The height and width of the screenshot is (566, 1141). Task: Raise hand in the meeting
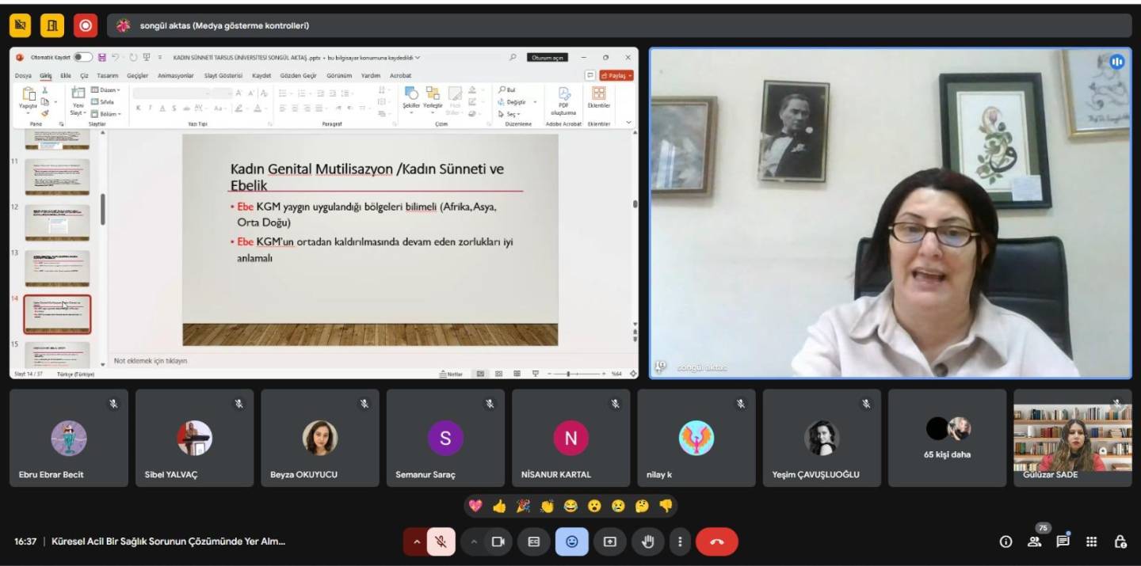(648, 541)
